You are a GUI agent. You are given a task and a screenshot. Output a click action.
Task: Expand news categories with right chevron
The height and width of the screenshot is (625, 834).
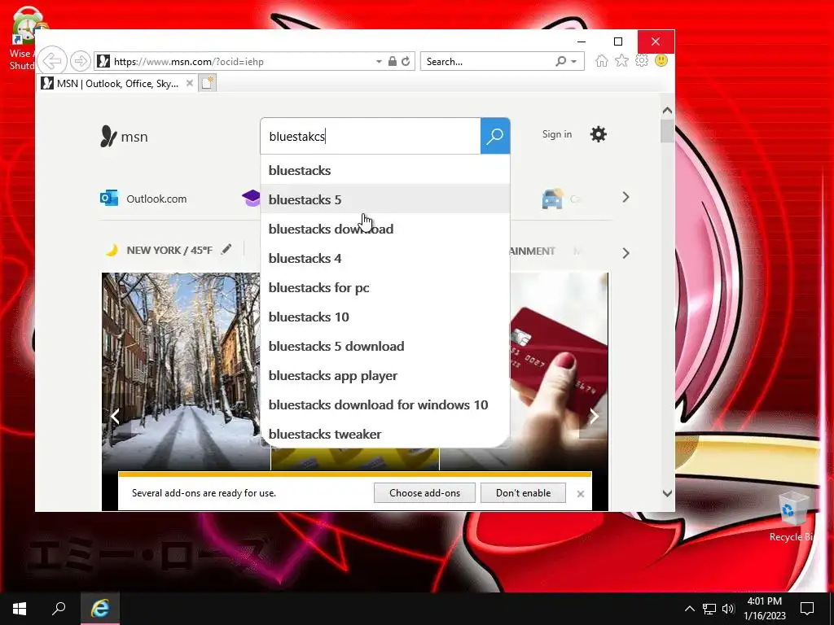tap(626, 253)
